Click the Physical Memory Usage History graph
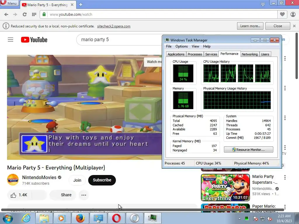This screenshot has height=224, width=299. click(x=237, y=100)
